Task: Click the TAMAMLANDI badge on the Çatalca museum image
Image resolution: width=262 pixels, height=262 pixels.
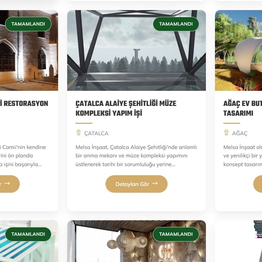Action: (x=176, y=24)
